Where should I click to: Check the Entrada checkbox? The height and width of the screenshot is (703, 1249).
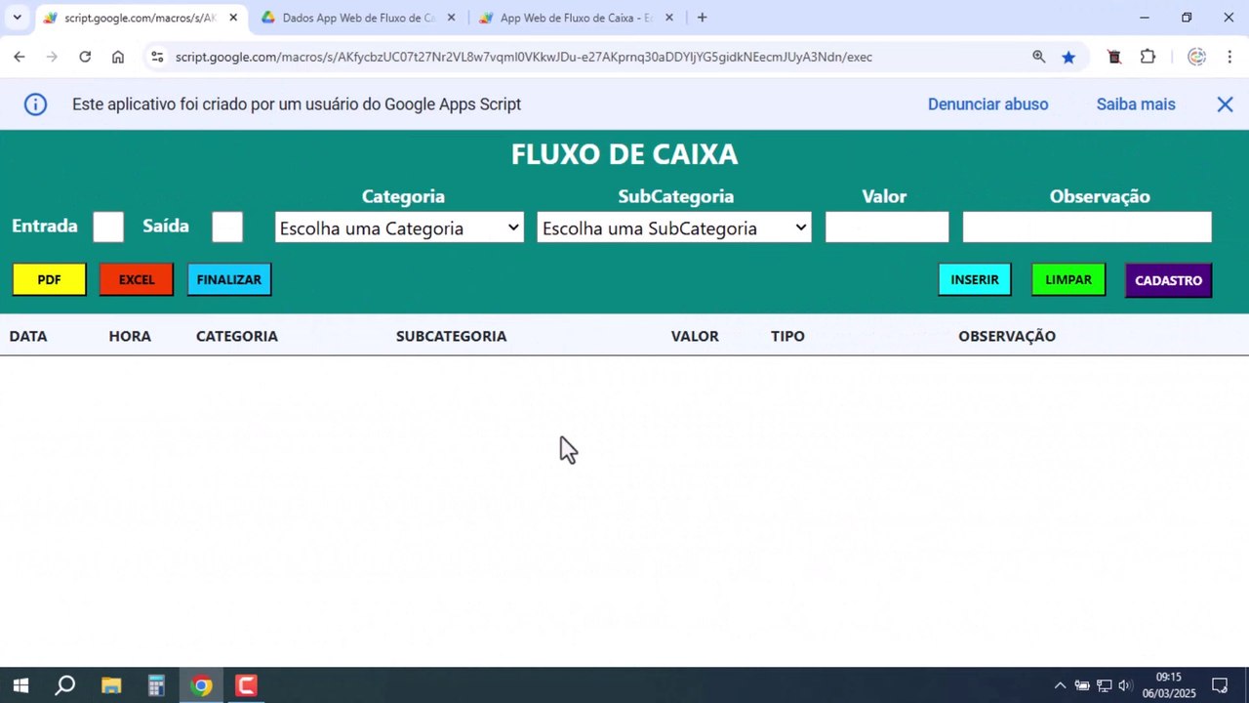coord(108,227)
